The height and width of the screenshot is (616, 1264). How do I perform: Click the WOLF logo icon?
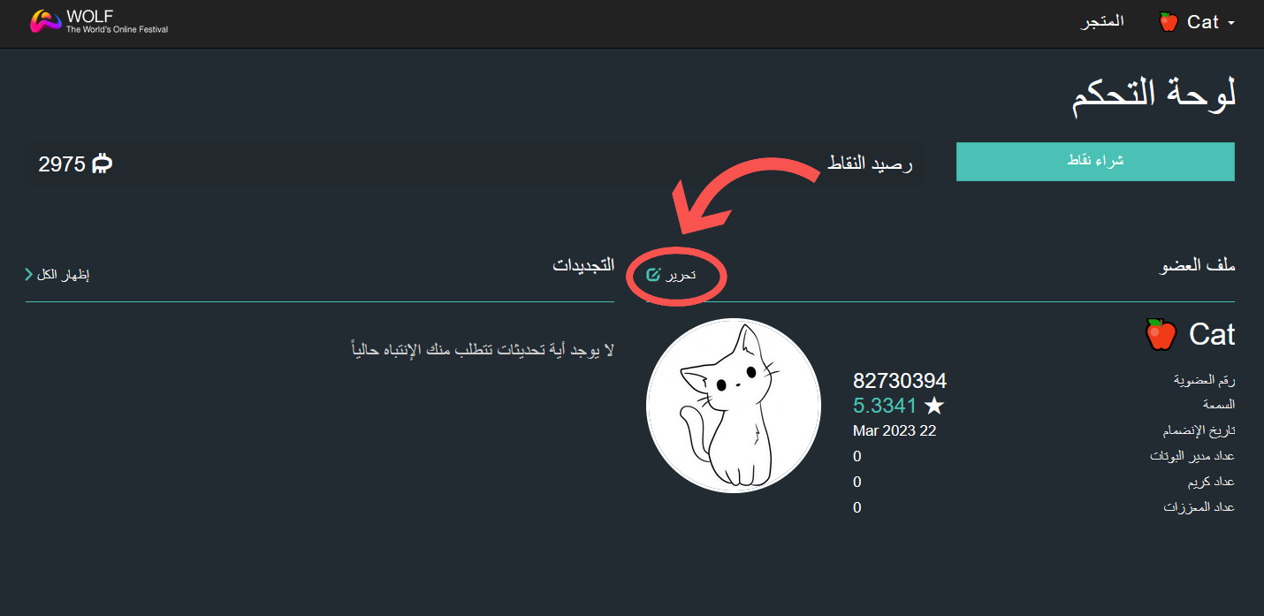[x=45, y=21]
